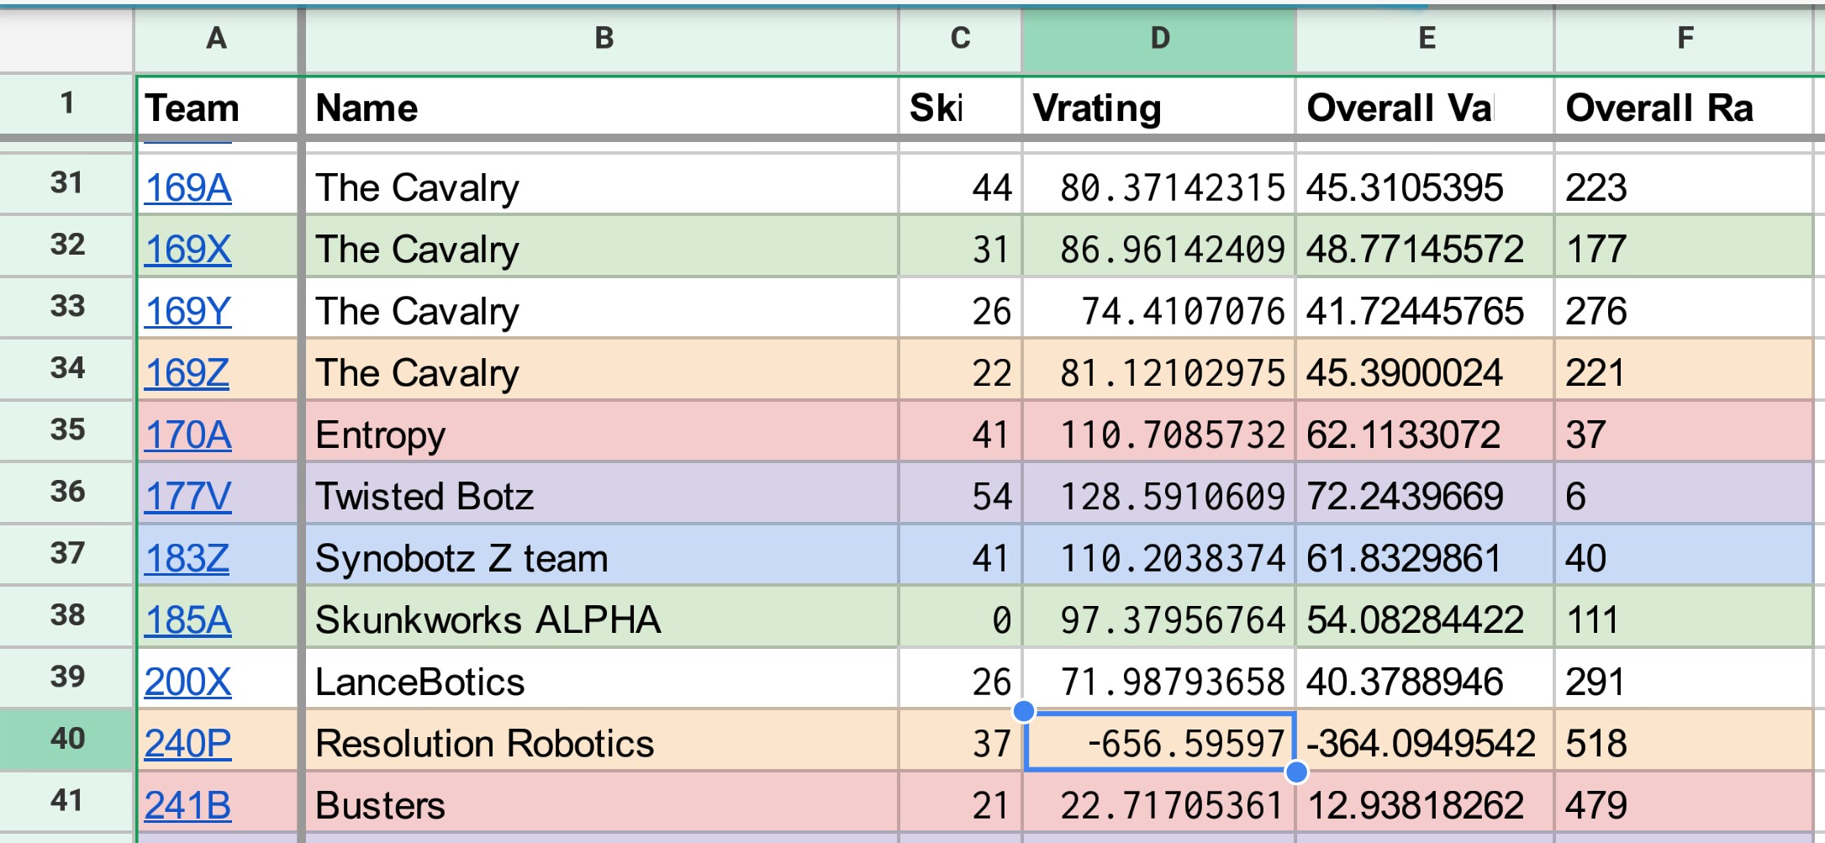The image size is (1825, 843).
Task: Click the Team header cell
Action: tap(217, 106)
